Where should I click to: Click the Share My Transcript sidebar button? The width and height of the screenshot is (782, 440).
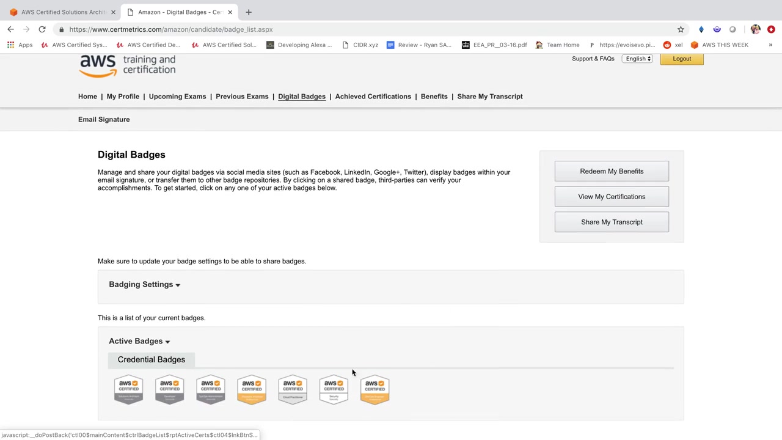tap(612, 222)
